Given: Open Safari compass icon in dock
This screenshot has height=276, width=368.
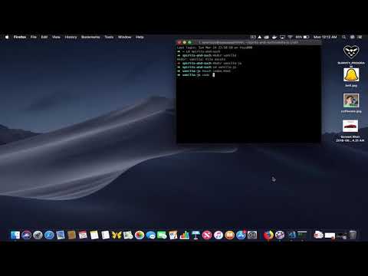Looking at the screenshot, I should [49, 235].
